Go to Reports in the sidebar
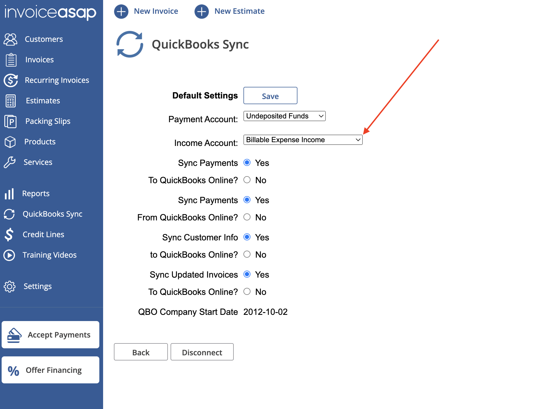The height and width of the screenshot is (409, 556). click(x=36, y=193)
